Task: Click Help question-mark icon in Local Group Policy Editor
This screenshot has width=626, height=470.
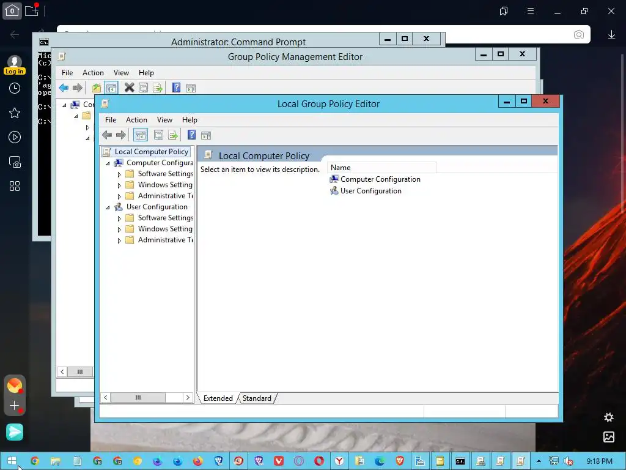Action: (x=191, y=135)
